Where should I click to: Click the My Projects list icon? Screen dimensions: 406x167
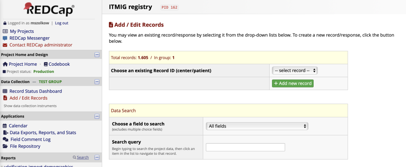pos(5,31)
